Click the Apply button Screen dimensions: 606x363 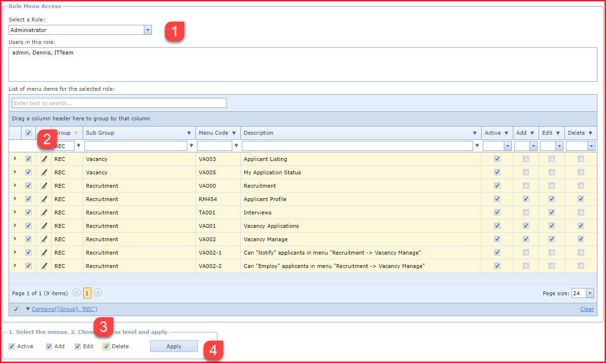pyautogui.click(x=174, y=346)
